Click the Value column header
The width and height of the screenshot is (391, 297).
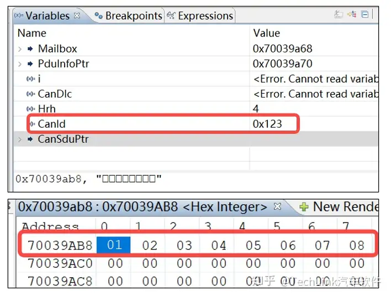[266, 34]
